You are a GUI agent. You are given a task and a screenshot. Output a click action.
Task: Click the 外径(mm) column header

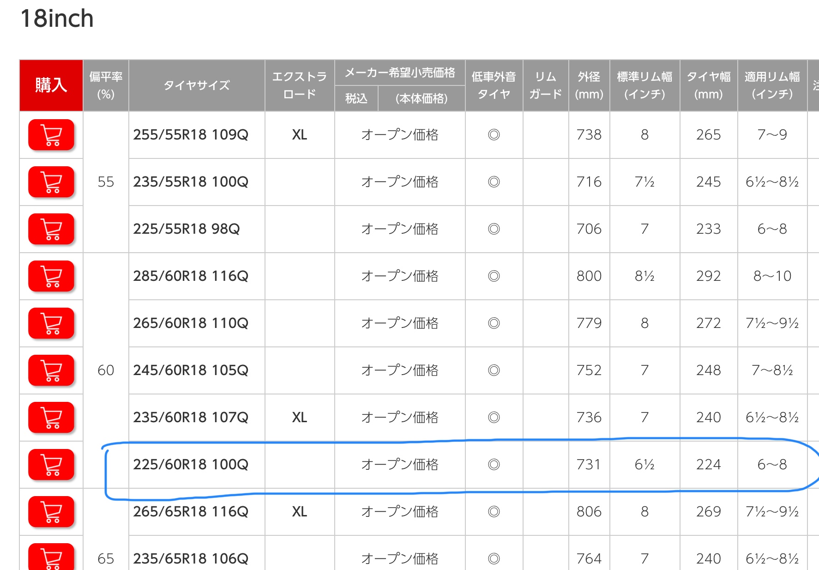click(589, 85)
